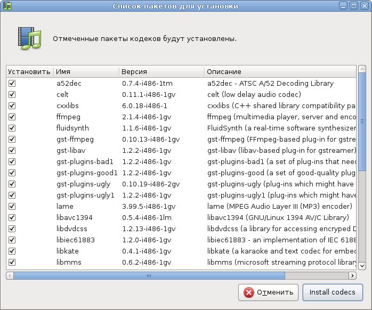Click the Отменить button
The width and height of the screenshot is (372, 310).
268,292
